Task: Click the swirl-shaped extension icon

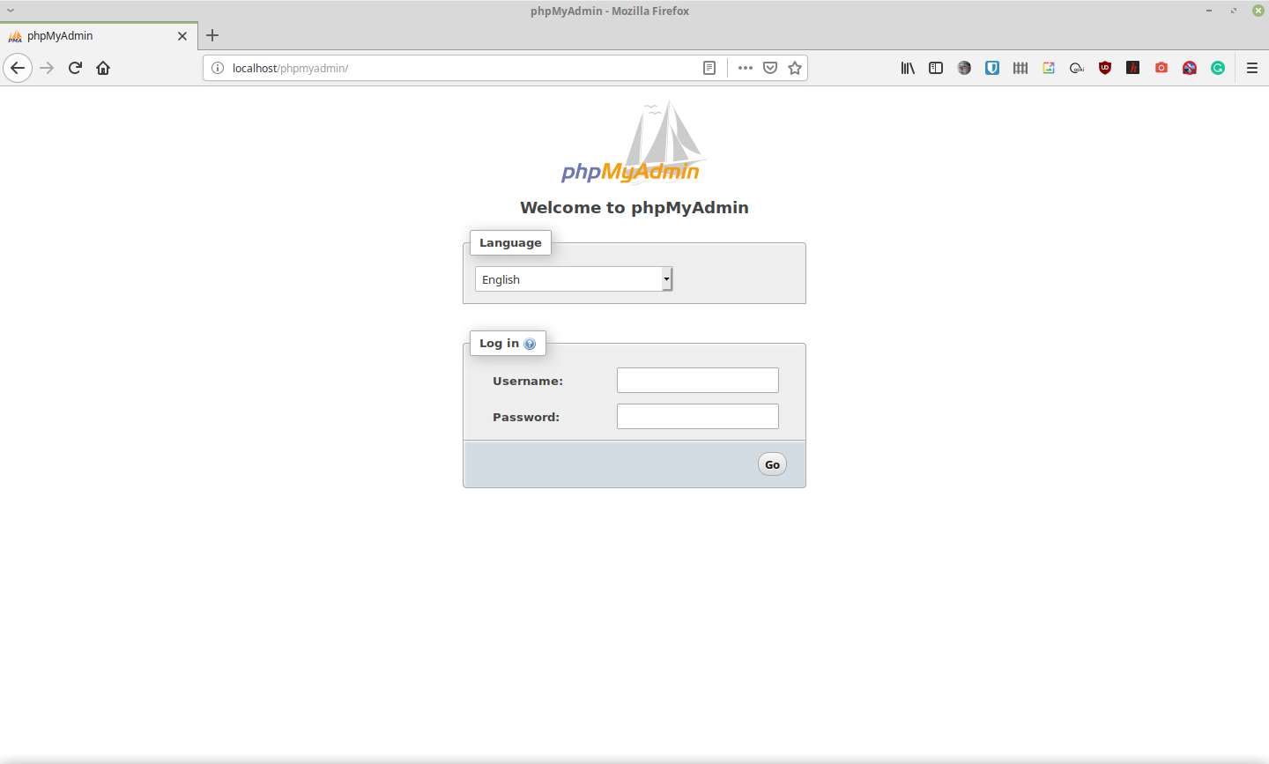Action: point(1077,68)
